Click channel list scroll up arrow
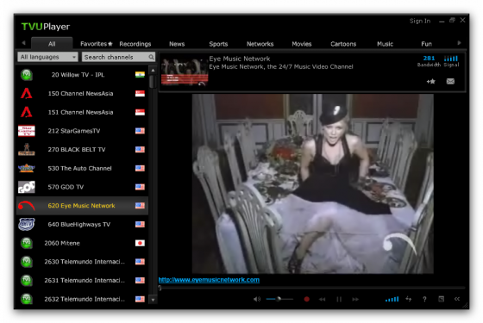 [x=153, y=71]
